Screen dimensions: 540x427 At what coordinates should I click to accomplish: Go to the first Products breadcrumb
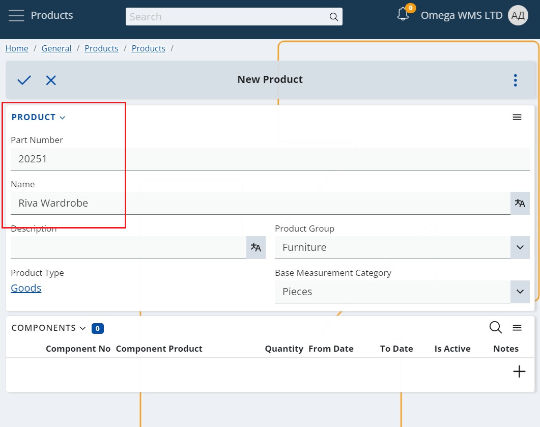coord(102,48)
